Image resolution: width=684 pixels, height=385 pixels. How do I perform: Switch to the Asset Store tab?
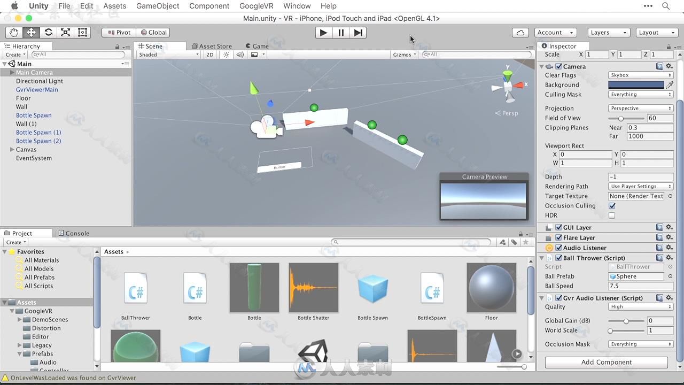212,46
